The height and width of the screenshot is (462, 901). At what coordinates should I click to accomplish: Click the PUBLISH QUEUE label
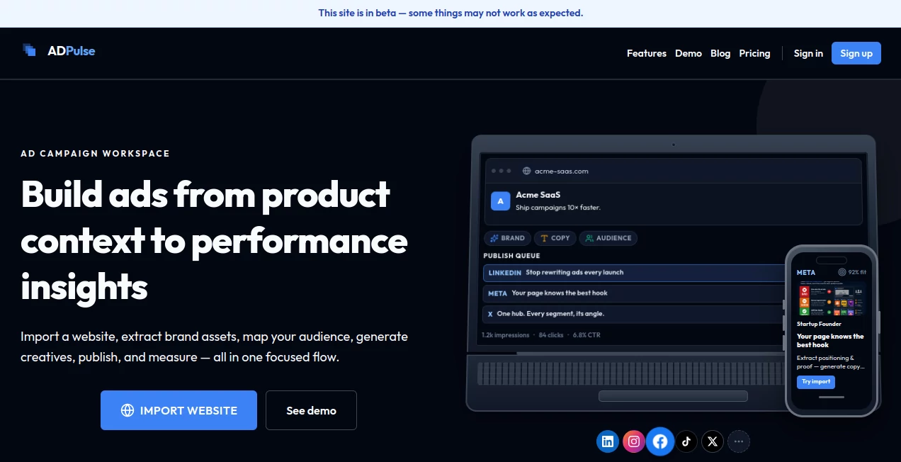[x=511, y=256]
